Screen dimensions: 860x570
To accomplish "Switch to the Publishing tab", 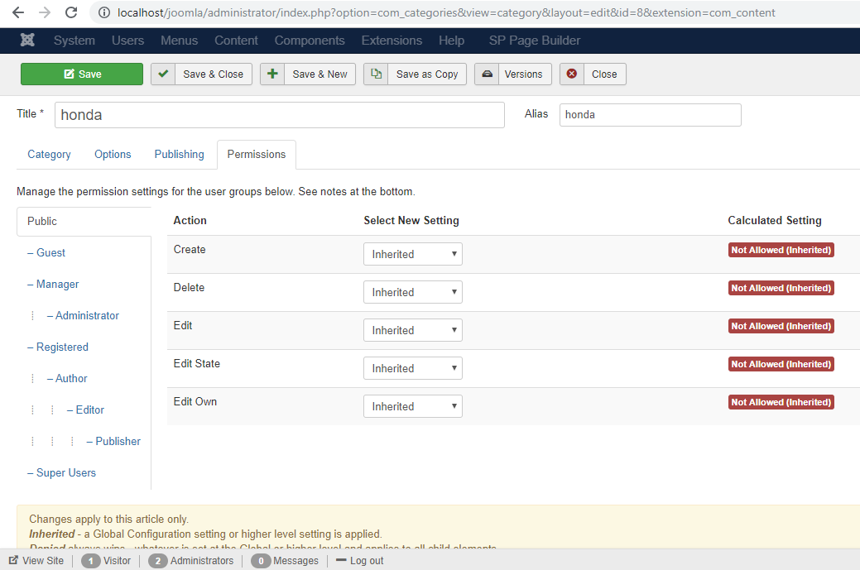I will (x=179, y=154).
